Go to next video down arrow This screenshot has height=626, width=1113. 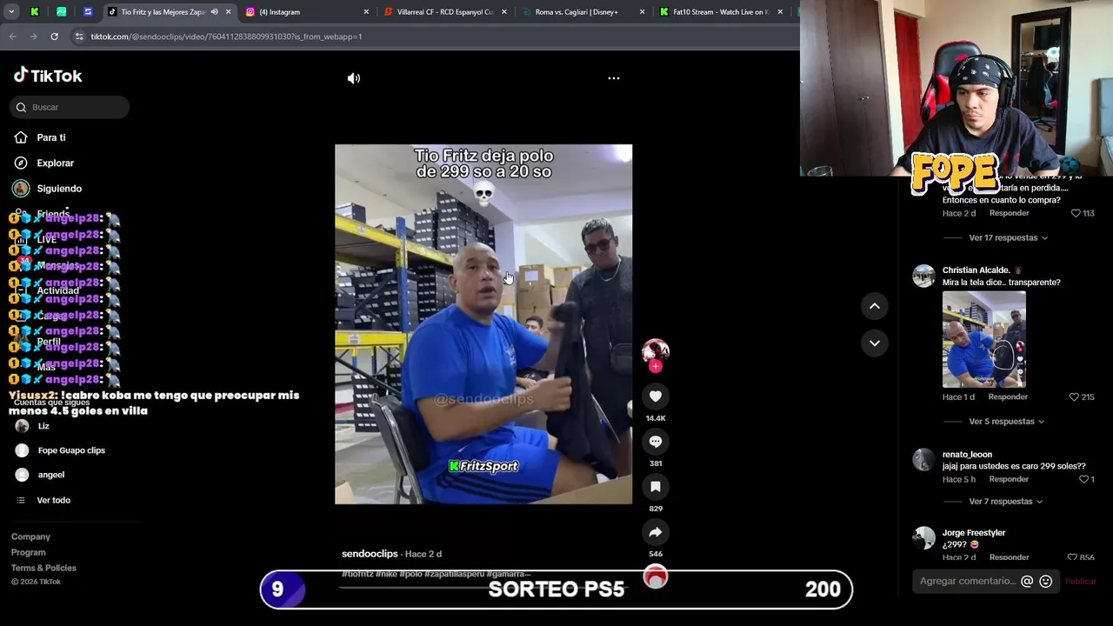[x=875, y=343]
